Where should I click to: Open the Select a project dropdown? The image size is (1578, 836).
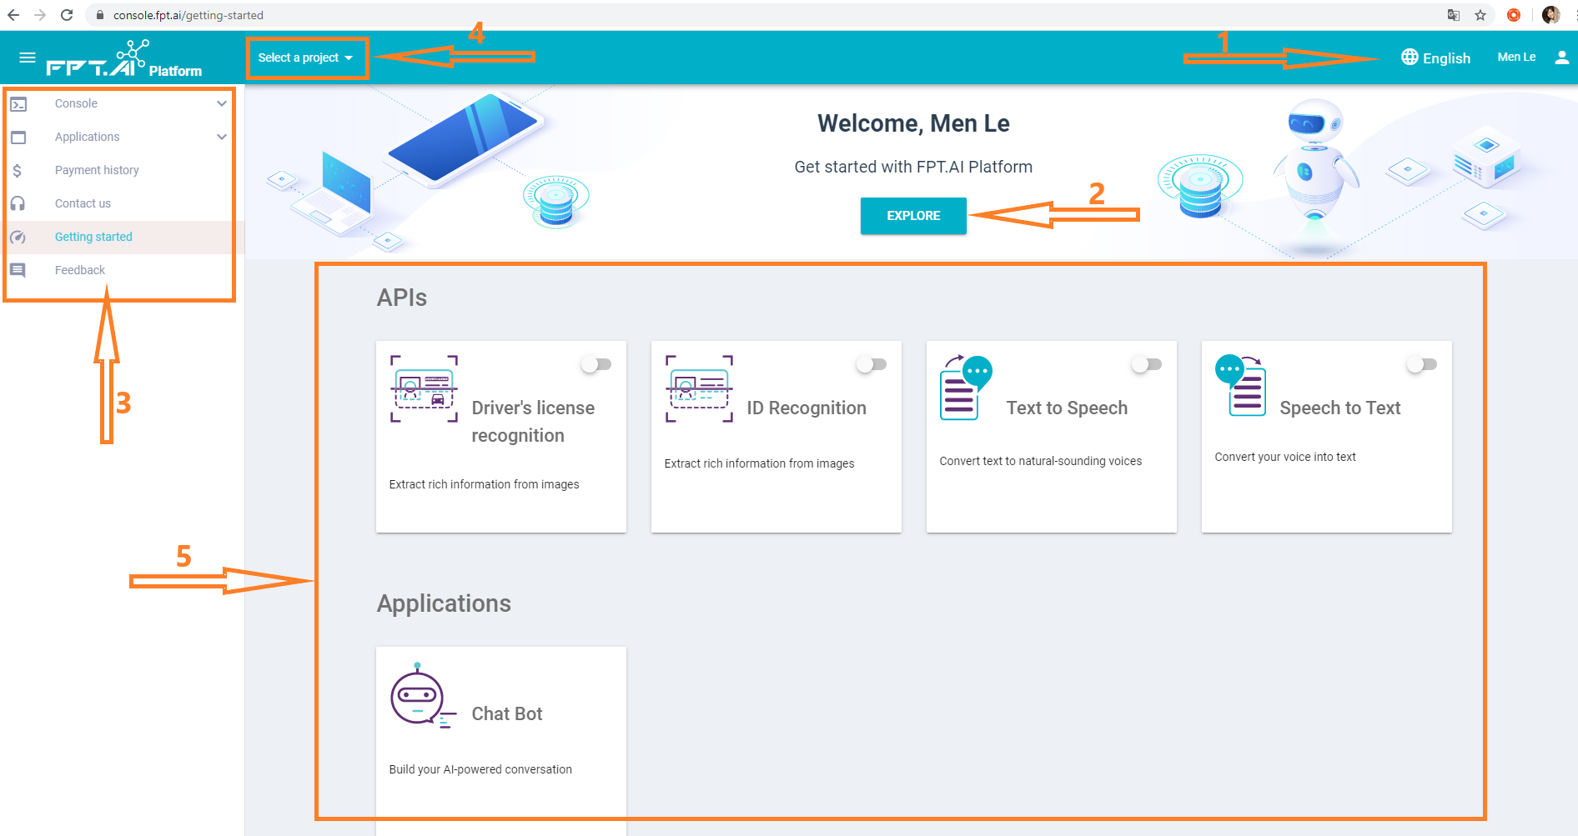pyautogui.click(x=306, y=58)
